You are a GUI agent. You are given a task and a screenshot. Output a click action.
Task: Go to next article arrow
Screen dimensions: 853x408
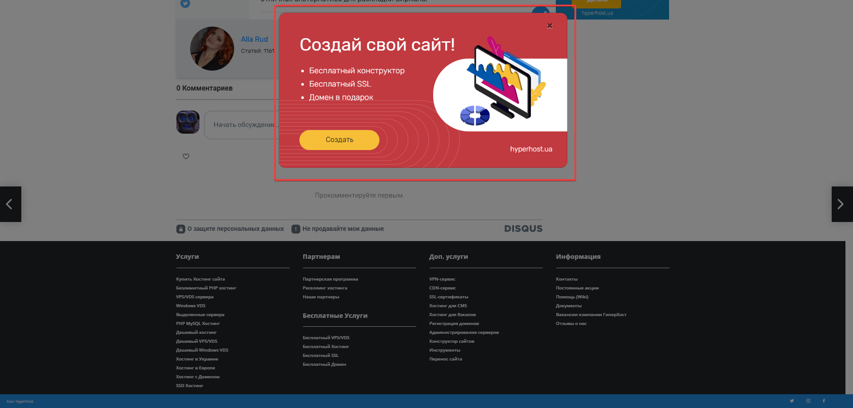pyautogui.click(x=842, y=204)
